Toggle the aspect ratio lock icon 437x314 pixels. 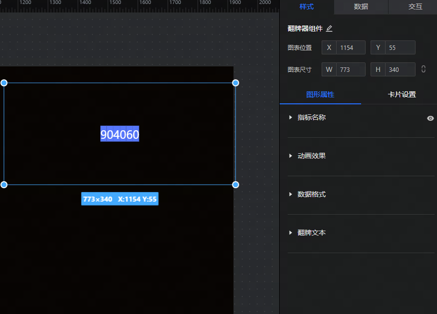point(424,69)
